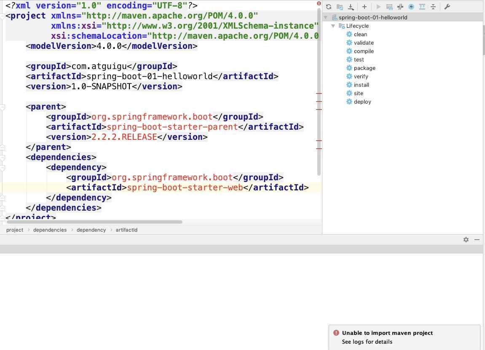Select the test lifecycle goal
The width and height of the screenshot is (485, 350).
[359, 60]
